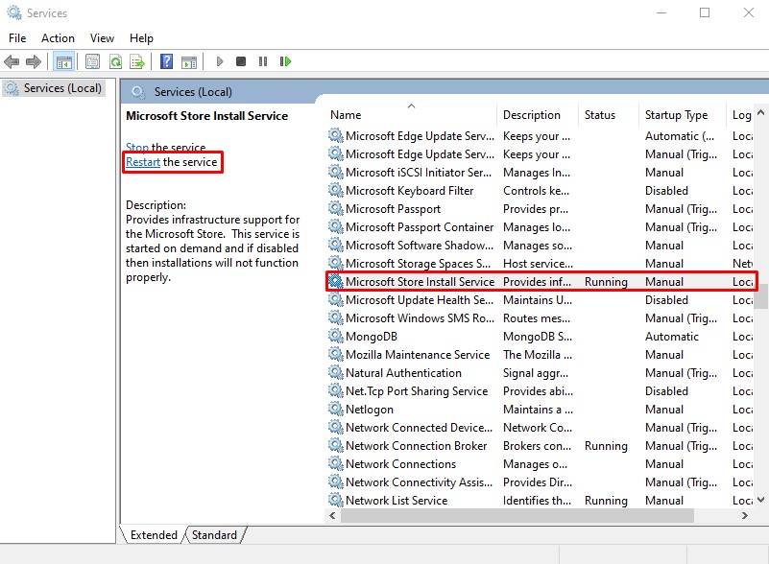
Task: Open Help with the question mark icon
Action: tap(165, 60)
